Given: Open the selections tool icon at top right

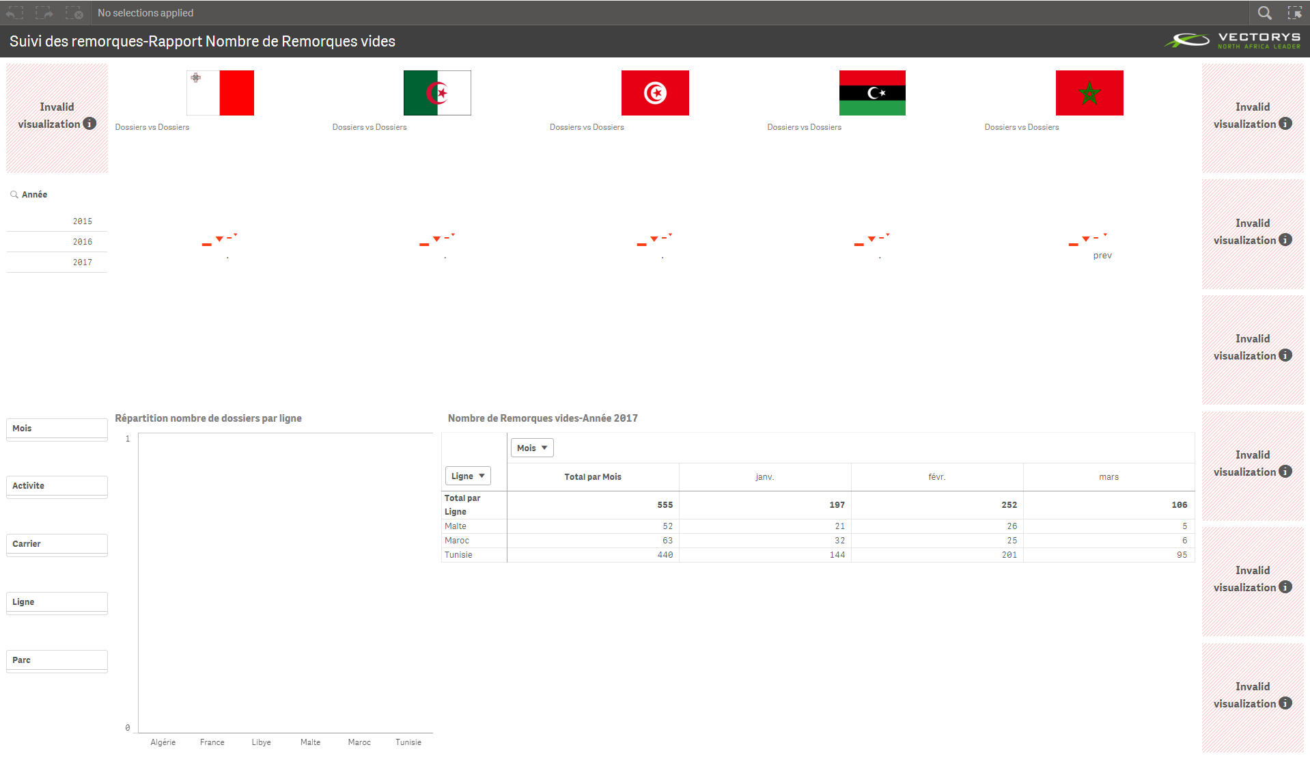Looking at the screenshot, I should pyautogui.click(x=1294, y=12).
